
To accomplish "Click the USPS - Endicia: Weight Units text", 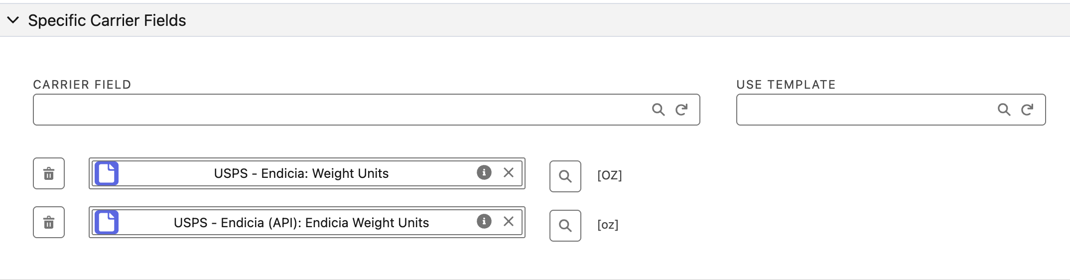I will point(301,173).
